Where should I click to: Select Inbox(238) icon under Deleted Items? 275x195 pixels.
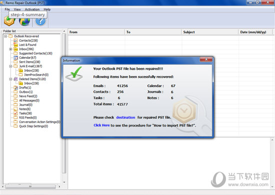tap(20, 83)
